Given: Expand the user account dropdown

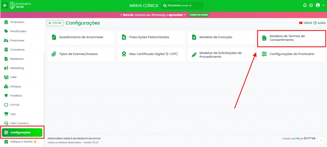Looking at the screenshot, I should coord(319,5).
